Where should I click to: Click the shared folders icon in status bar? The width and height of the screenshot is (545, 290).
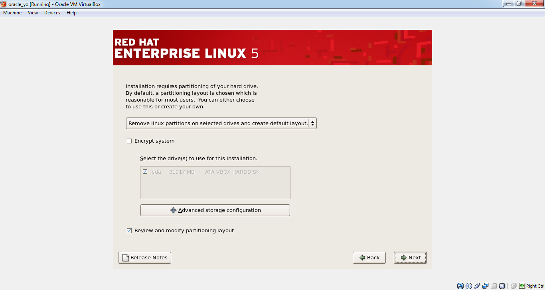point(494,286)
